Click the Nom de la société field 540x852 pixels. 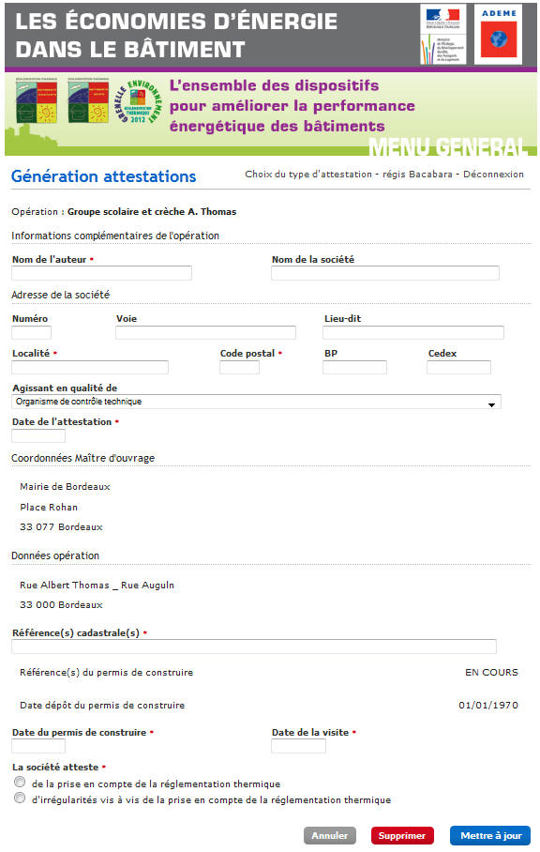click(385, 273)
